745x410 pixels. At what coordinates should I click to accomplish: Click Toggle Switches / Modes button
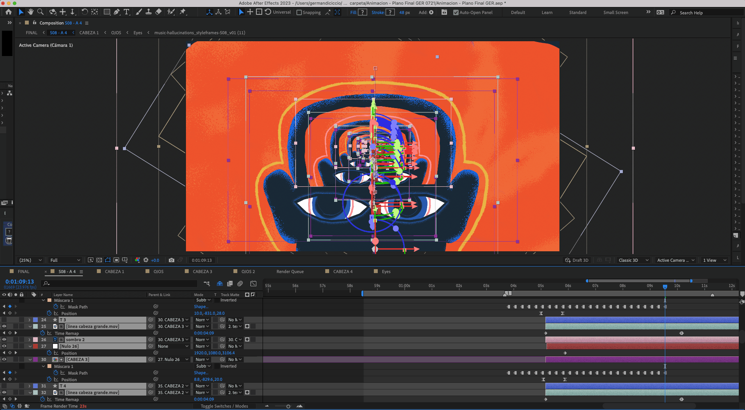click(224, 406)
